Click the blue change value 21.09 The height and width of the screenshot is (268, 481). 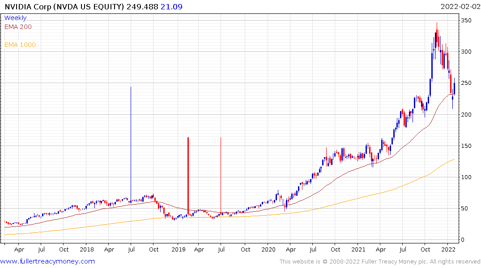coord(171,7)
